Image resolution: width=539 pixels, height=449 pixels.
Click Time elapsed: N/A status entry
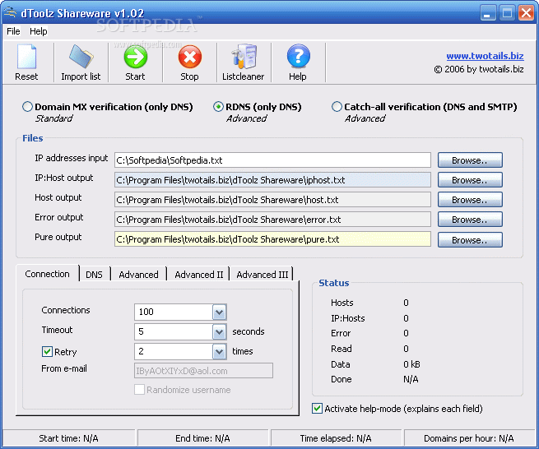tap(336, 438)
